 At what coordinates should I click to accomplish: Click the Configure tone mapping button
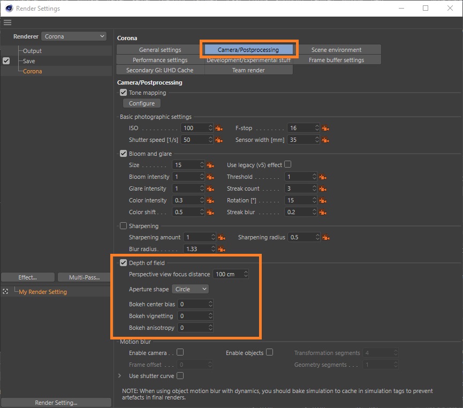coord(142,103)
